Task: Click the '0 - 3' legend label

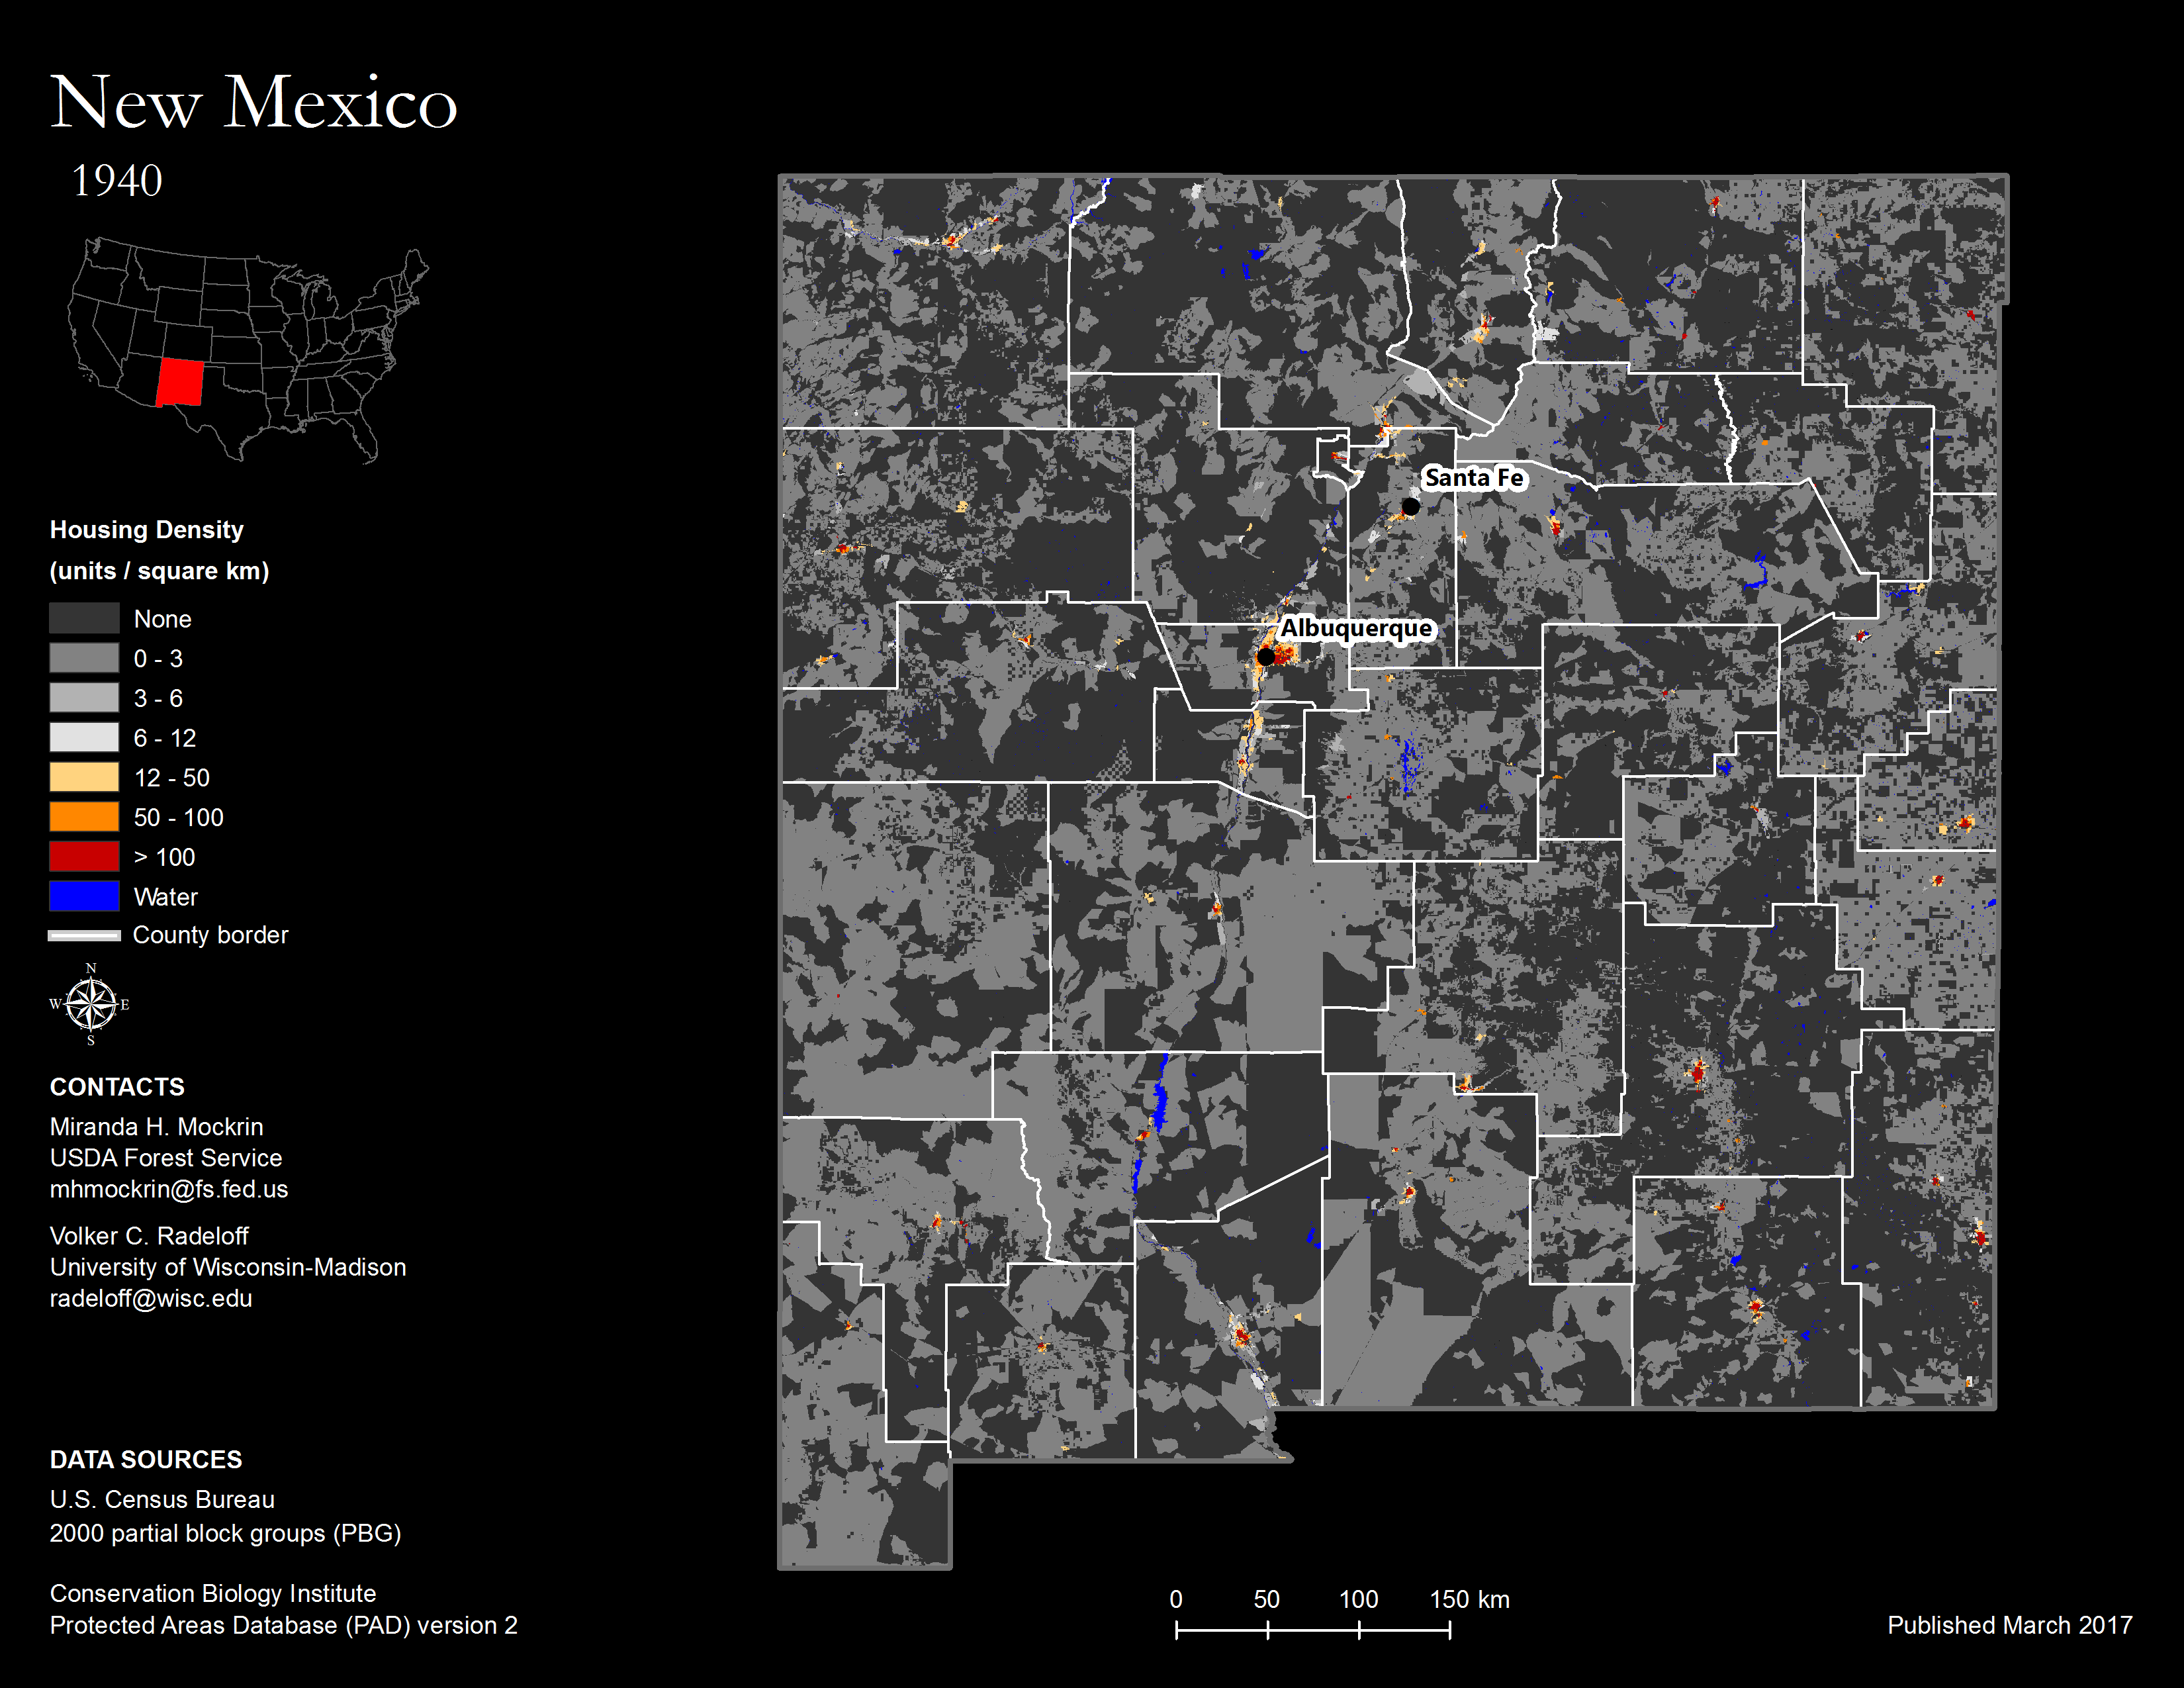Action: point(159,659)
